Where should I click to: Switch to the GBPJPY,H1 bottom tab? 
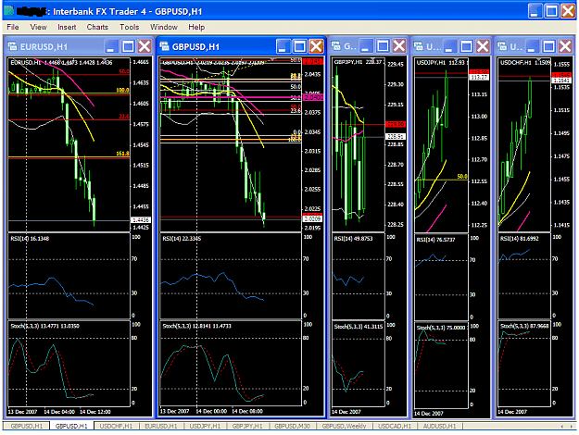247,426
